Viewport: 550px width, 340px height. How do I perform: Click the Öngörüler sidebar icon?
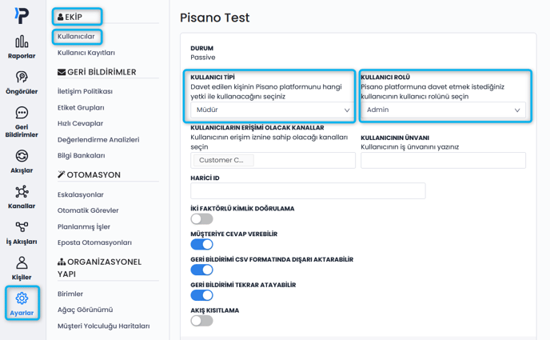point(22,78)
